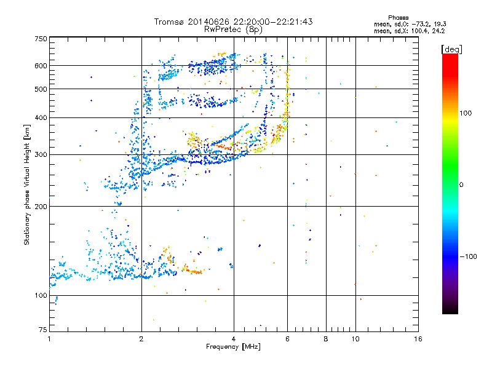Click the plot title "Tromsø 20140626 22:20:00-22:21:43"

(233, 22)
